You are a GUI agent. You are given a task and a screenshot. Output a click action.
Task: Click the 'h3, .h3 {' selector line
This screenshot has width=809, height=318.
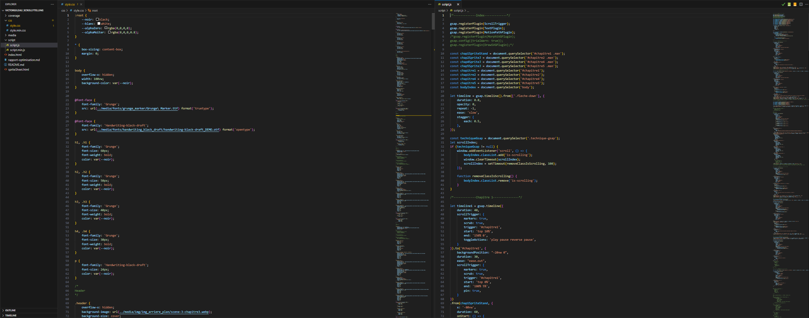[x=83, y=202]
